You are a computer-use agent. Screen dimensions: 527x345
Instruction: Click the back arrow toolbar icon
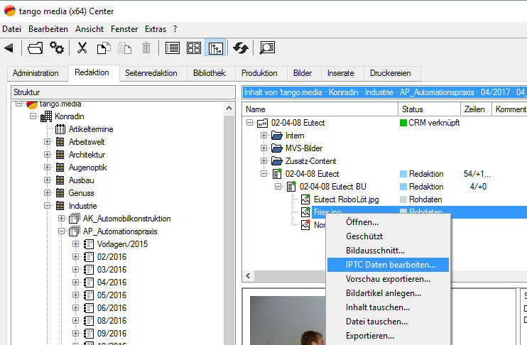(x=9, y=48)
